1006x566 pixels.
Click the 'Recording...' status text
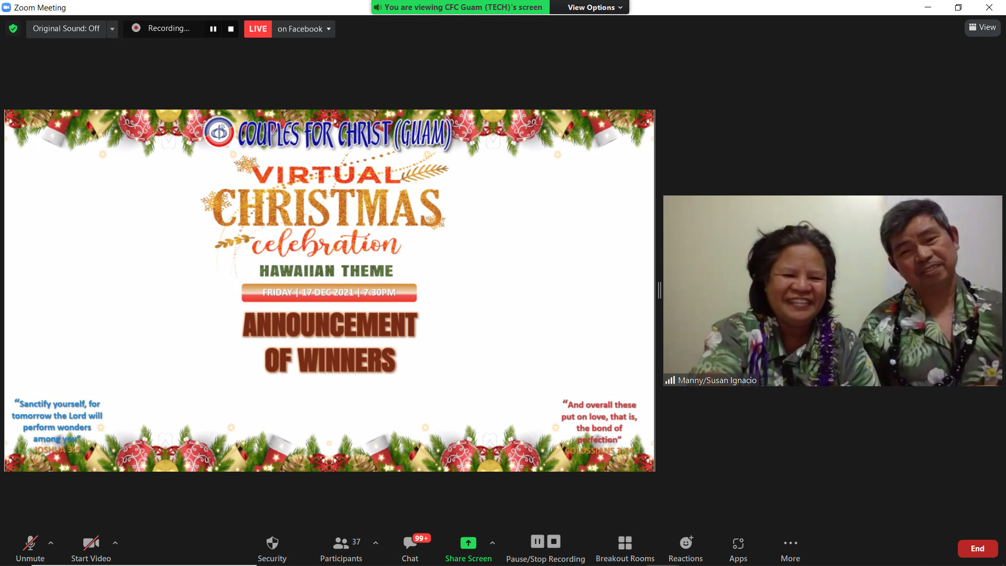click(169, 28)
